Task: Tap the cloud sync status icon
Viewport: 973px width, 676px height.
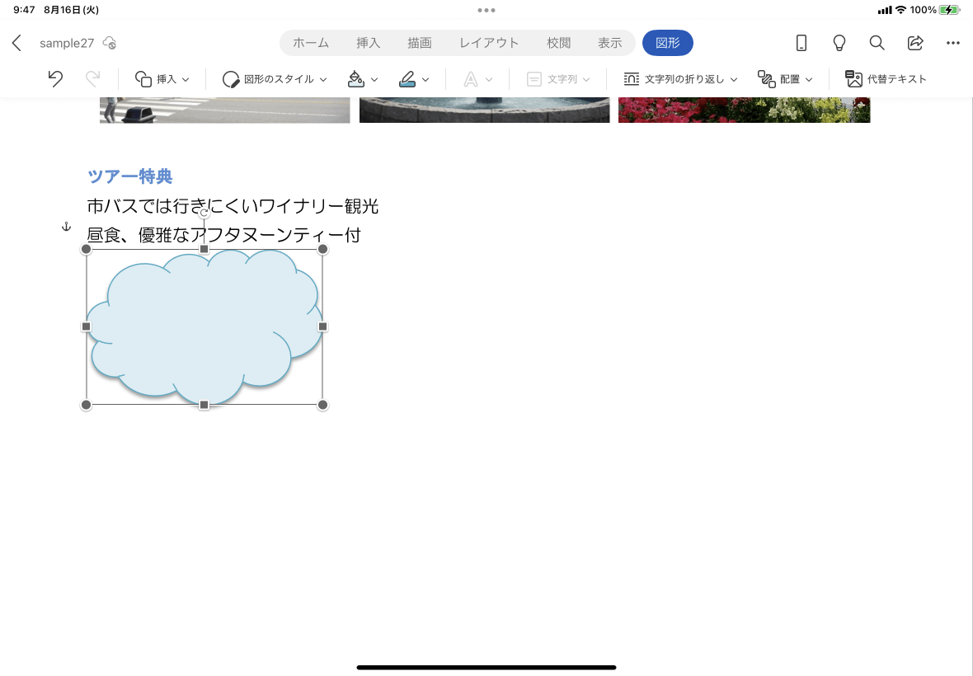Action: point(110,43)
